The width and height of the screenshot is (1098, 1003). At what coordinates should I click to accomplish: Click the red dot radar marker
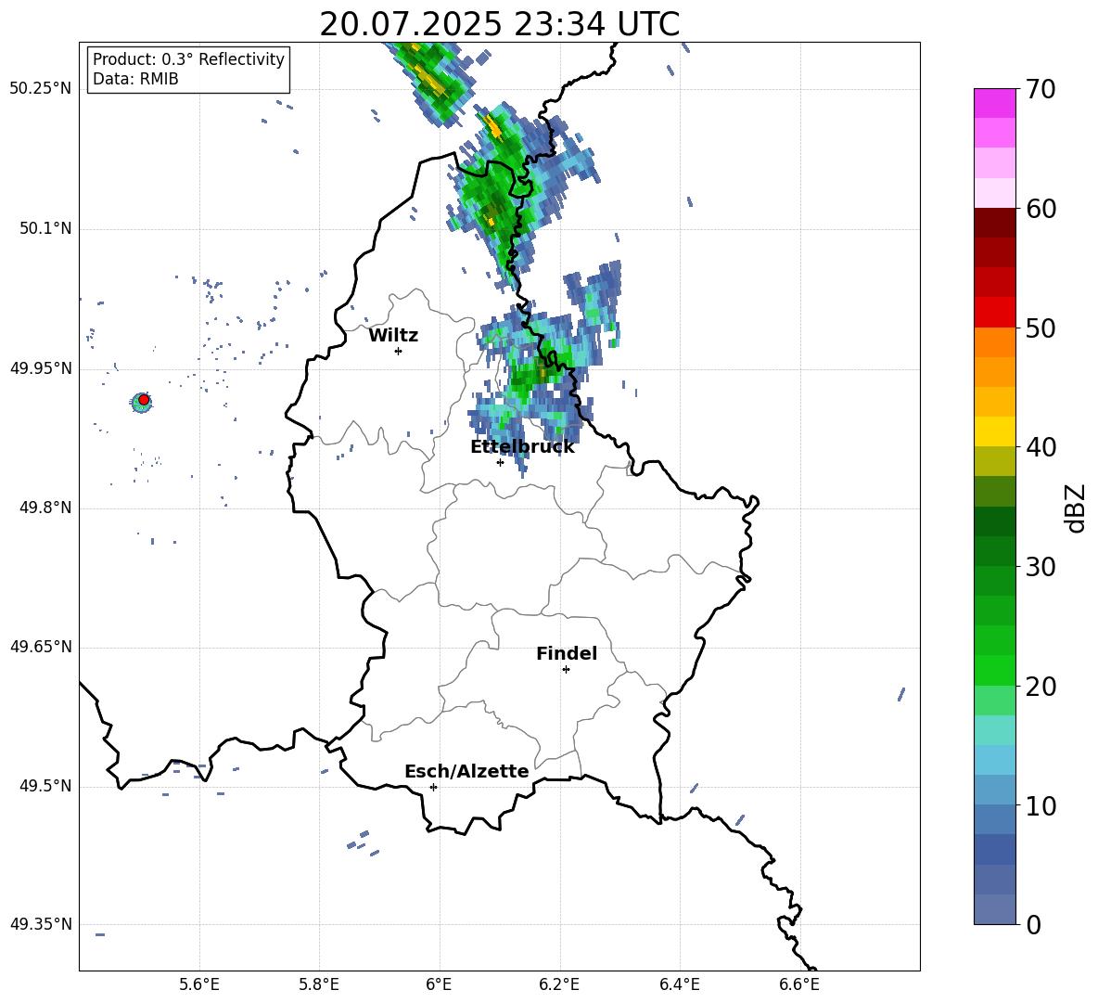coord(144,400)
